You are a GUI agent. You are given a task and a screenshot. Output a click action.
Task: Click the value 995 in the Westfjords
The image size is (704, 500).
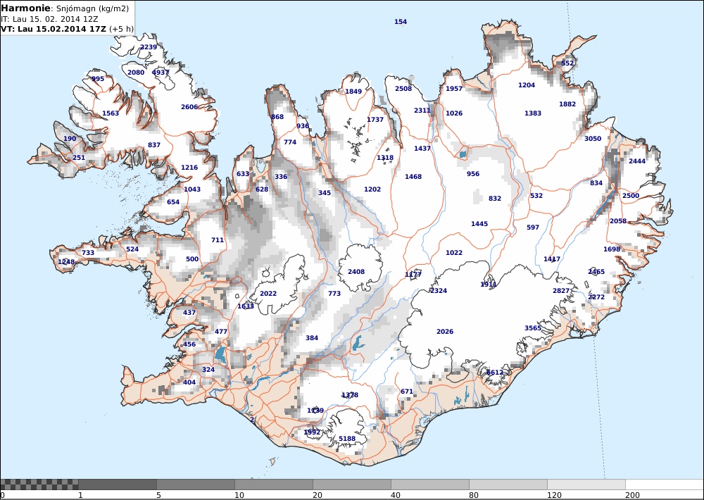tap(98, 79)
